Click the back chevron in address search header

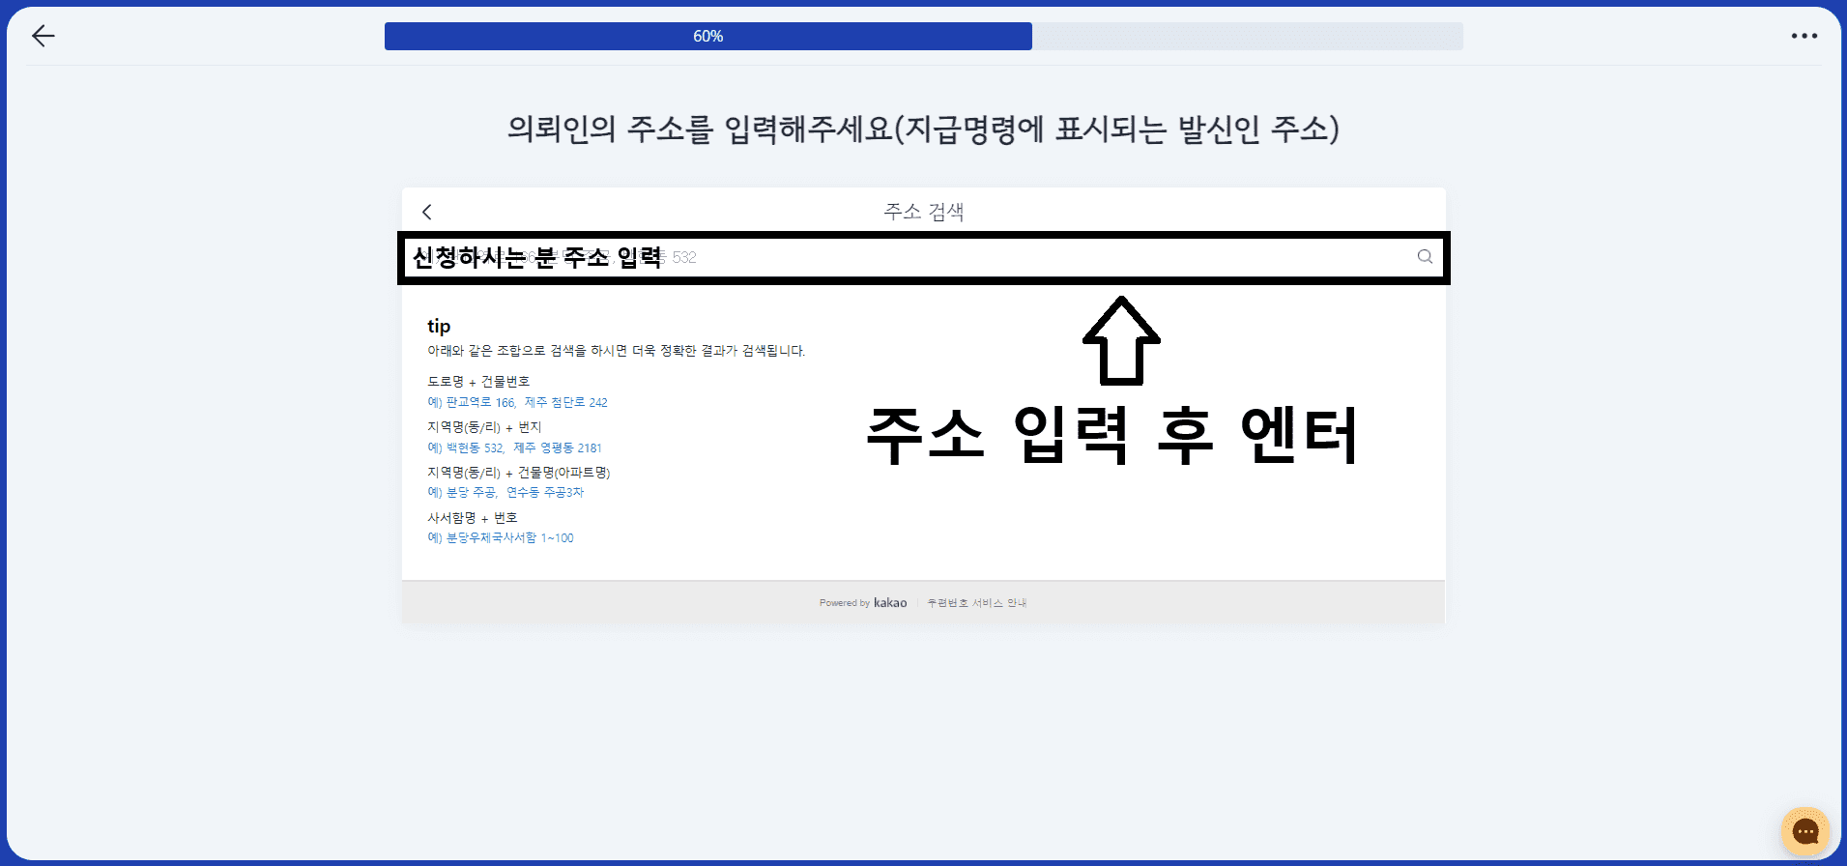pyautogui.click(x=427, y=212)
